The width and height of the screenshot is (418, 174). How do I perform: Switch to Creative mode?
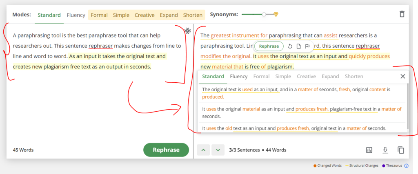[x=145, y=15]
